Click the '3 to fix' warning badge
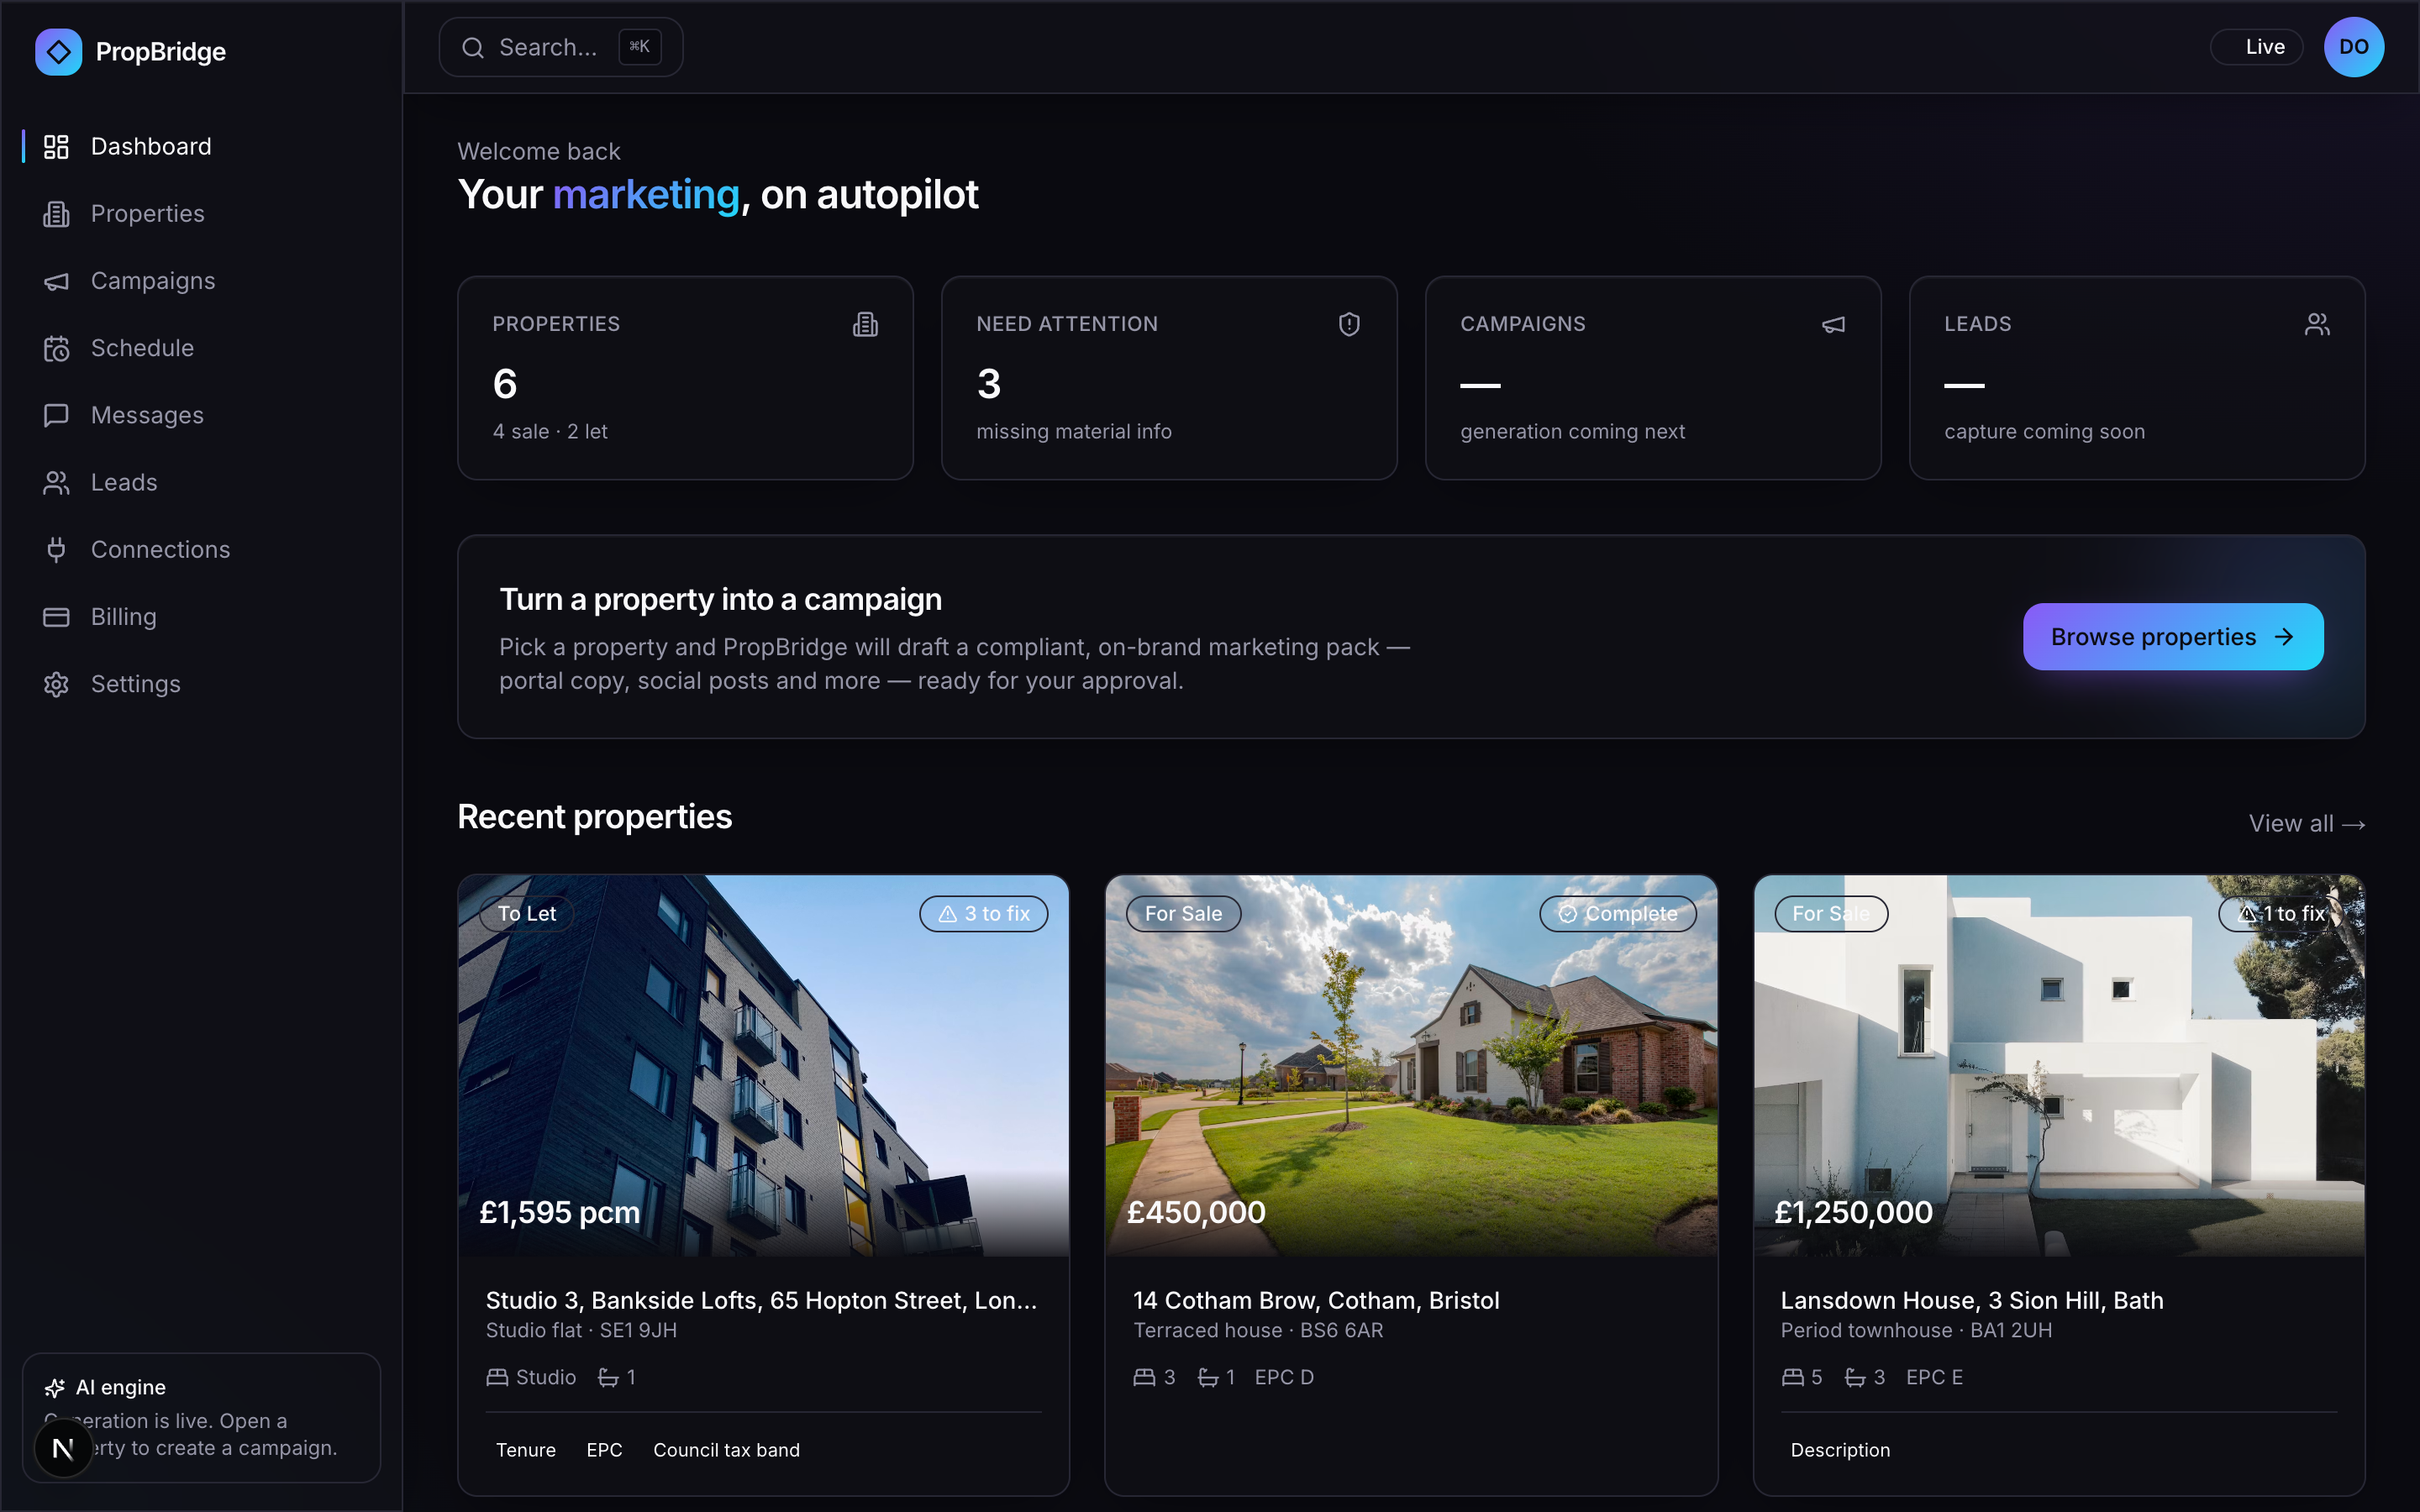 tap(984, 914)
